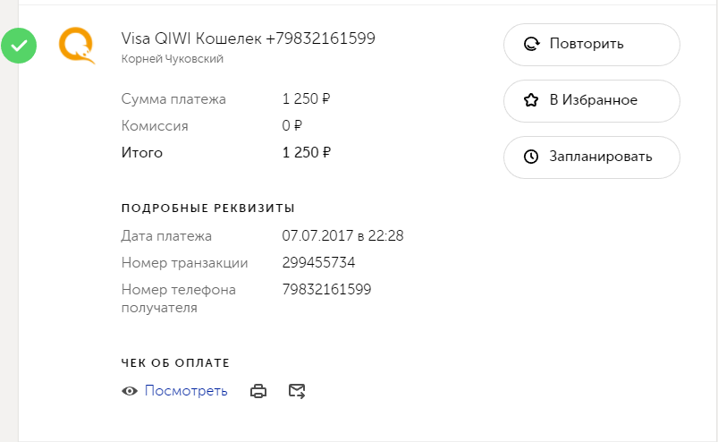Click the Комиссия value 0 ₽

click(x=292, y=126)
